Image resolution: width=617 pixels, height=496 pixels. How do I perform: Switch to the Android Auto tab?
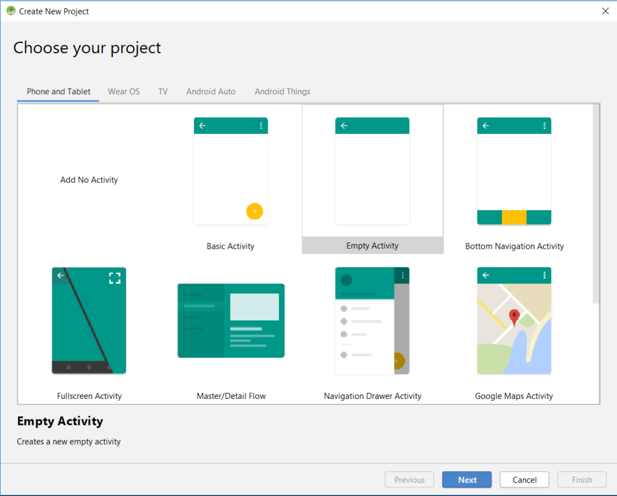click(211, 92)
